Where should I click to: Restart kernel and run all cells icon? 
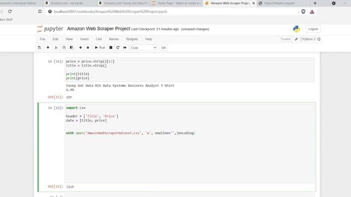pos(125,48)
